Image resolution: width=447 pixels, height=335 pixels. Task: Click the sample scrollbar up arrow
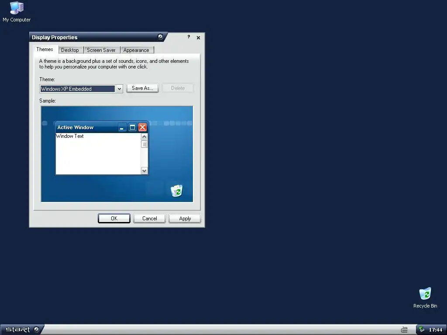pos(144,137)
